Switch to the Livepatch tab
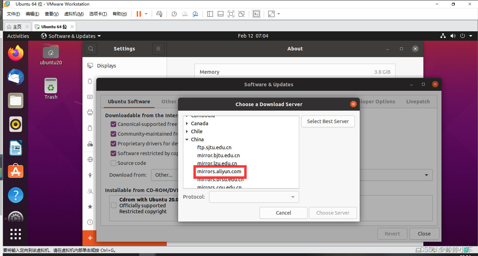 tap(418, 102)
